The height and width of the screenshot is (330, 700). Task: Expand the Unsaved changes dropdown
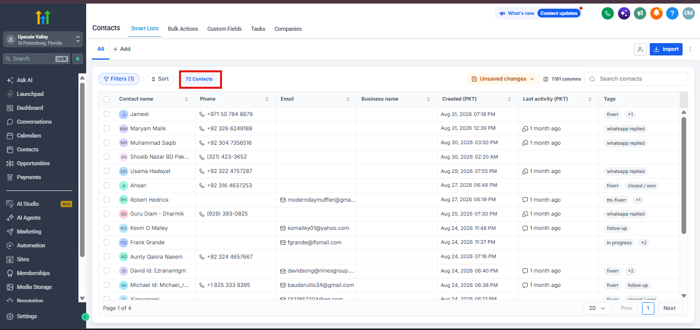pos(503,79)
